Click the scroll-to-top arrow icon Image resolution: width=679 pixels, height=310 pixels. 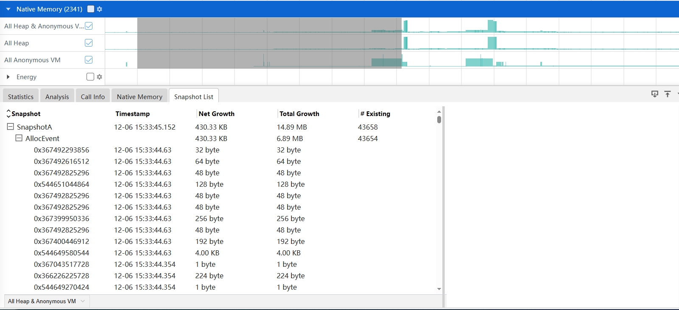(667, 94)
